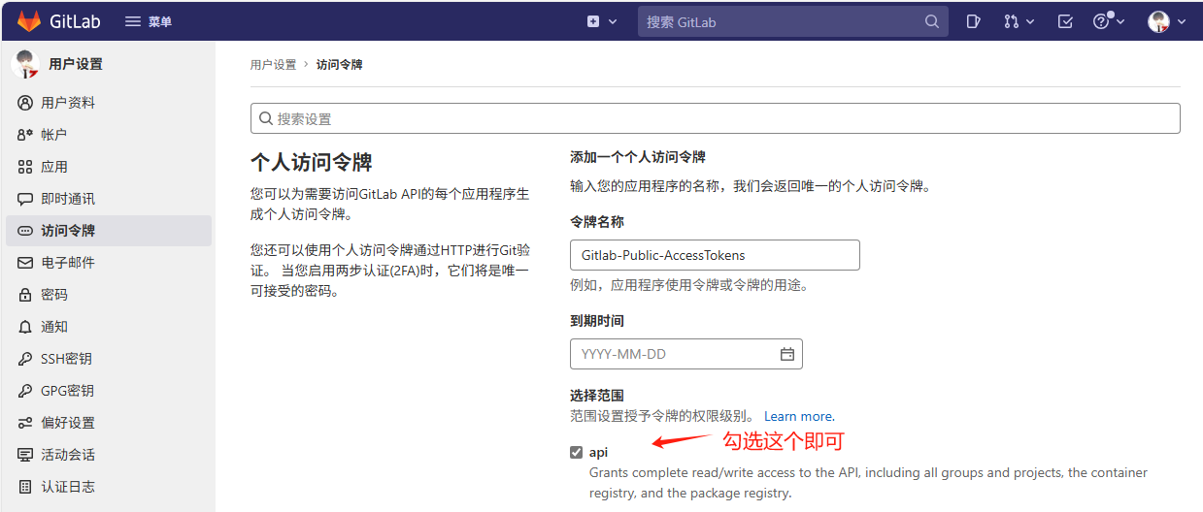Focus the 搜索设置 search field
The image size is (1203, 512).
pyautogui.click(x=716, y=118)
